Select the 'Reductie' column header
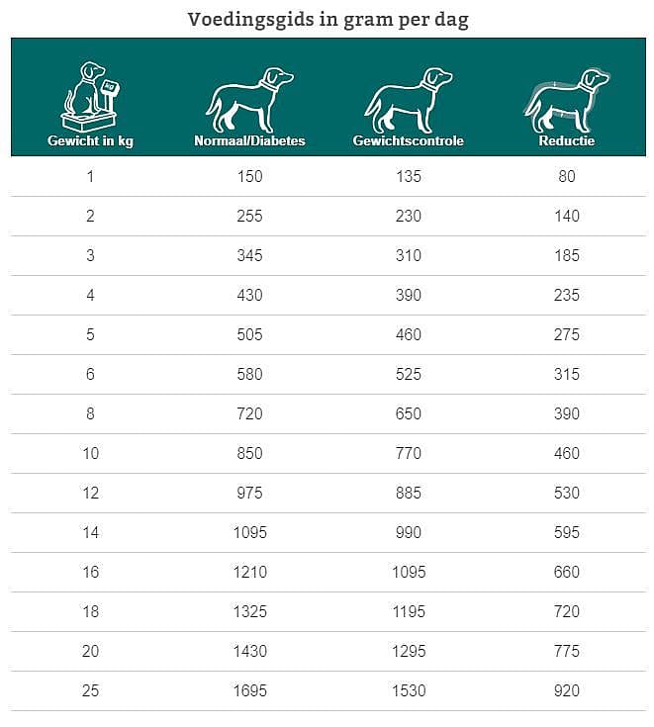Image resolution: width=654 pixels, height=727 pixels. pos(567,141)
